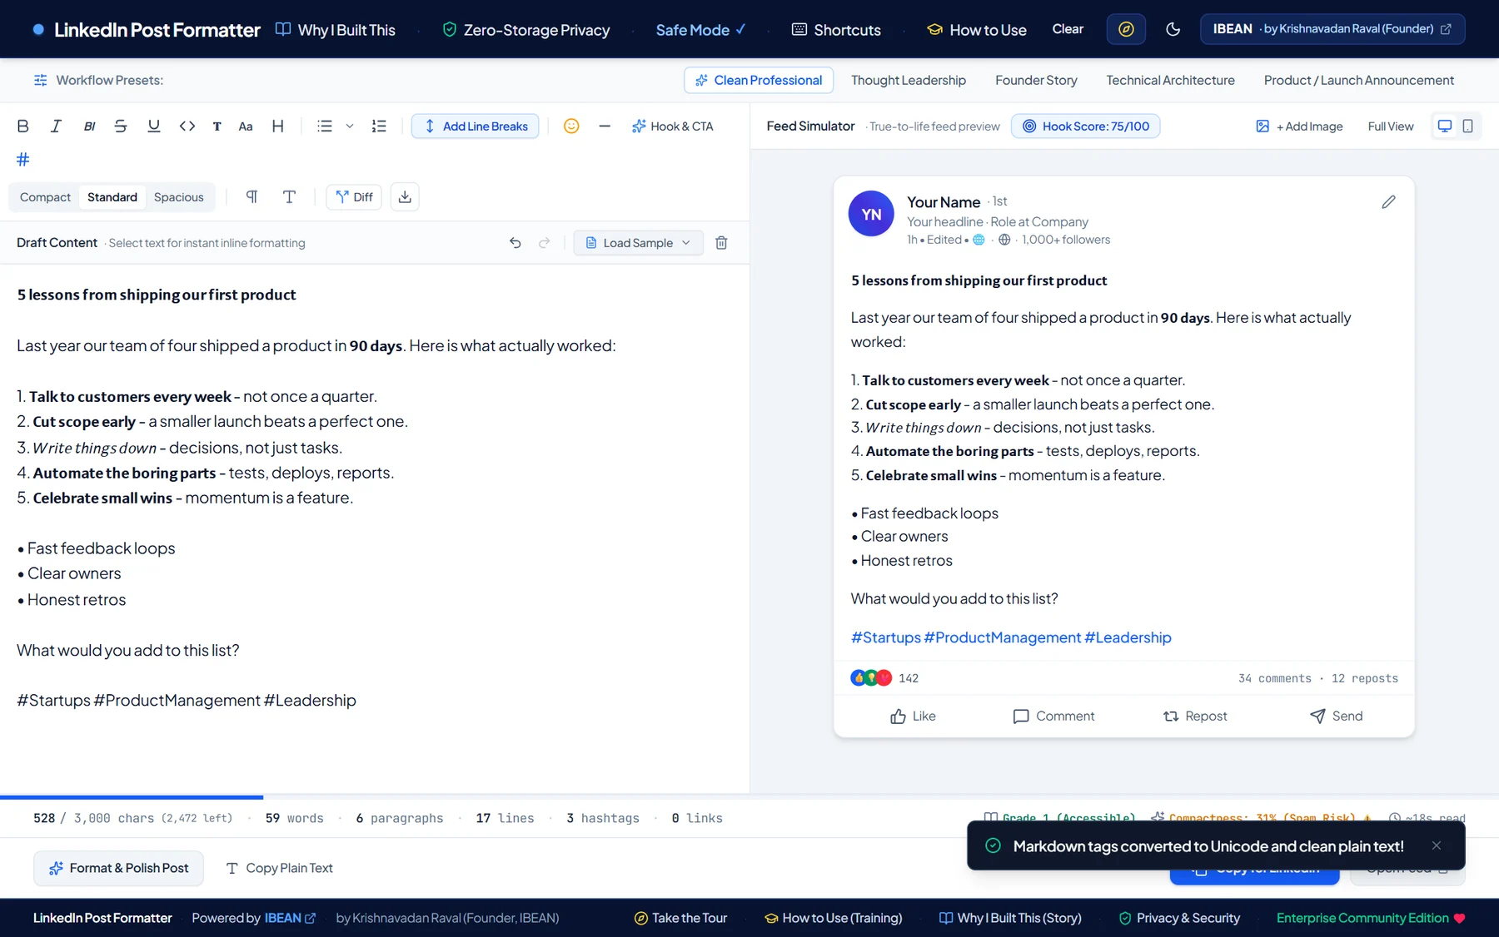Select Standard spacing option
This screenshot has height=937, width=1499.
pos(112,197)
